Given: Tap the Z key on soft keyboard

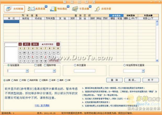Looking at the screenshot, I should pyautogui.click(x=20, y=61).
